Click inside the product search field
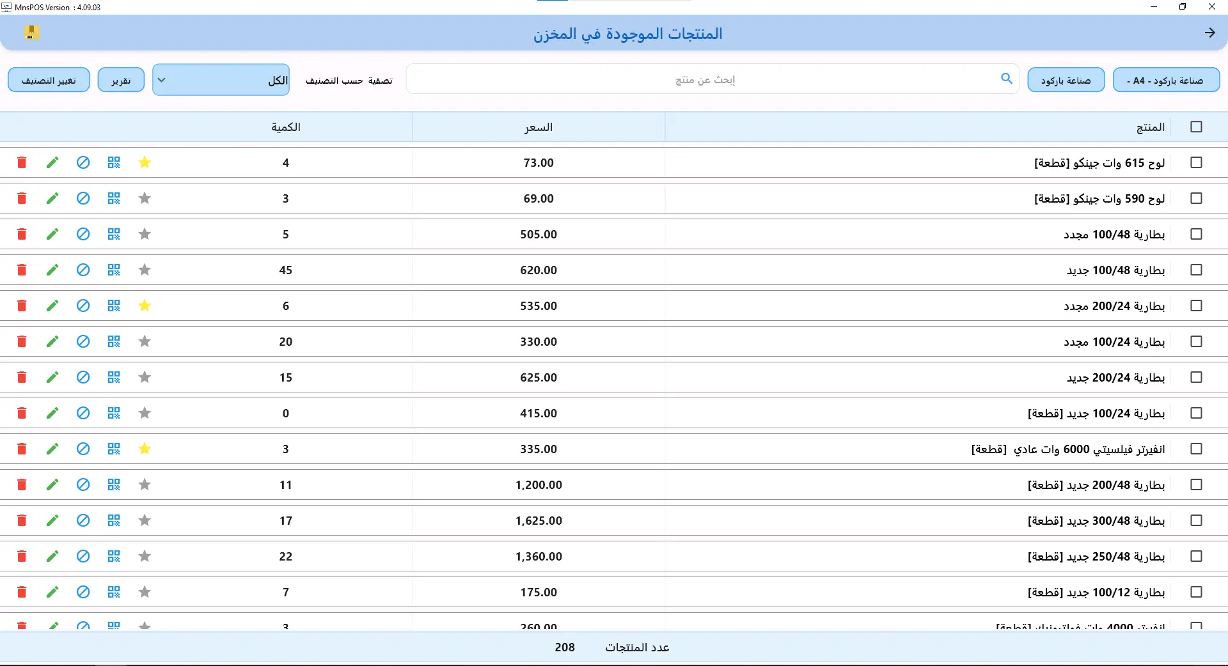Image resolution: width=1228 pixels, height=666 pixels. [x=704, y=79]
